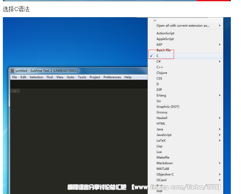
Task: Select MATLAB syntax
Action: 163,169
